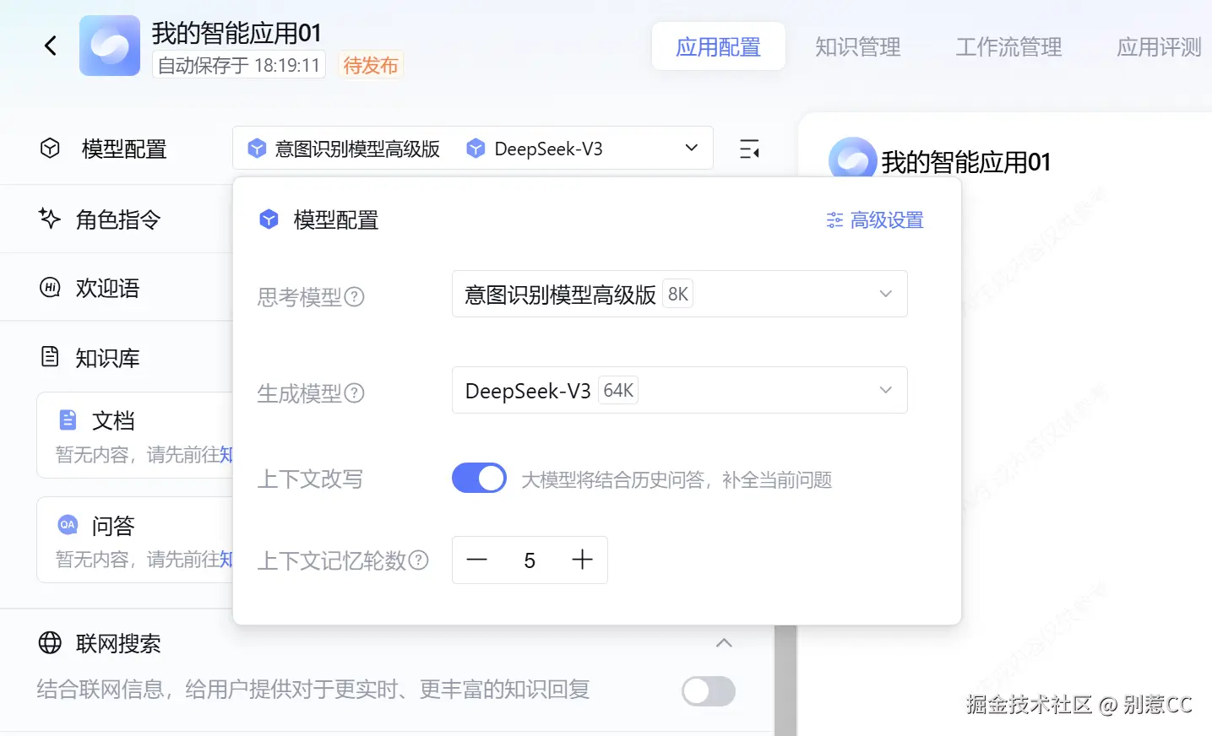This screenshot has height=736, width=1212.
Task: Open the model selector dropdown at top
Action: point(473,149)
